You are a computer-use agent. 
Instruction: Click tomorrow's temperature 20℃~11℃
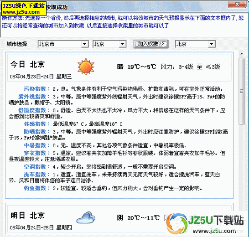click(143, 218)
